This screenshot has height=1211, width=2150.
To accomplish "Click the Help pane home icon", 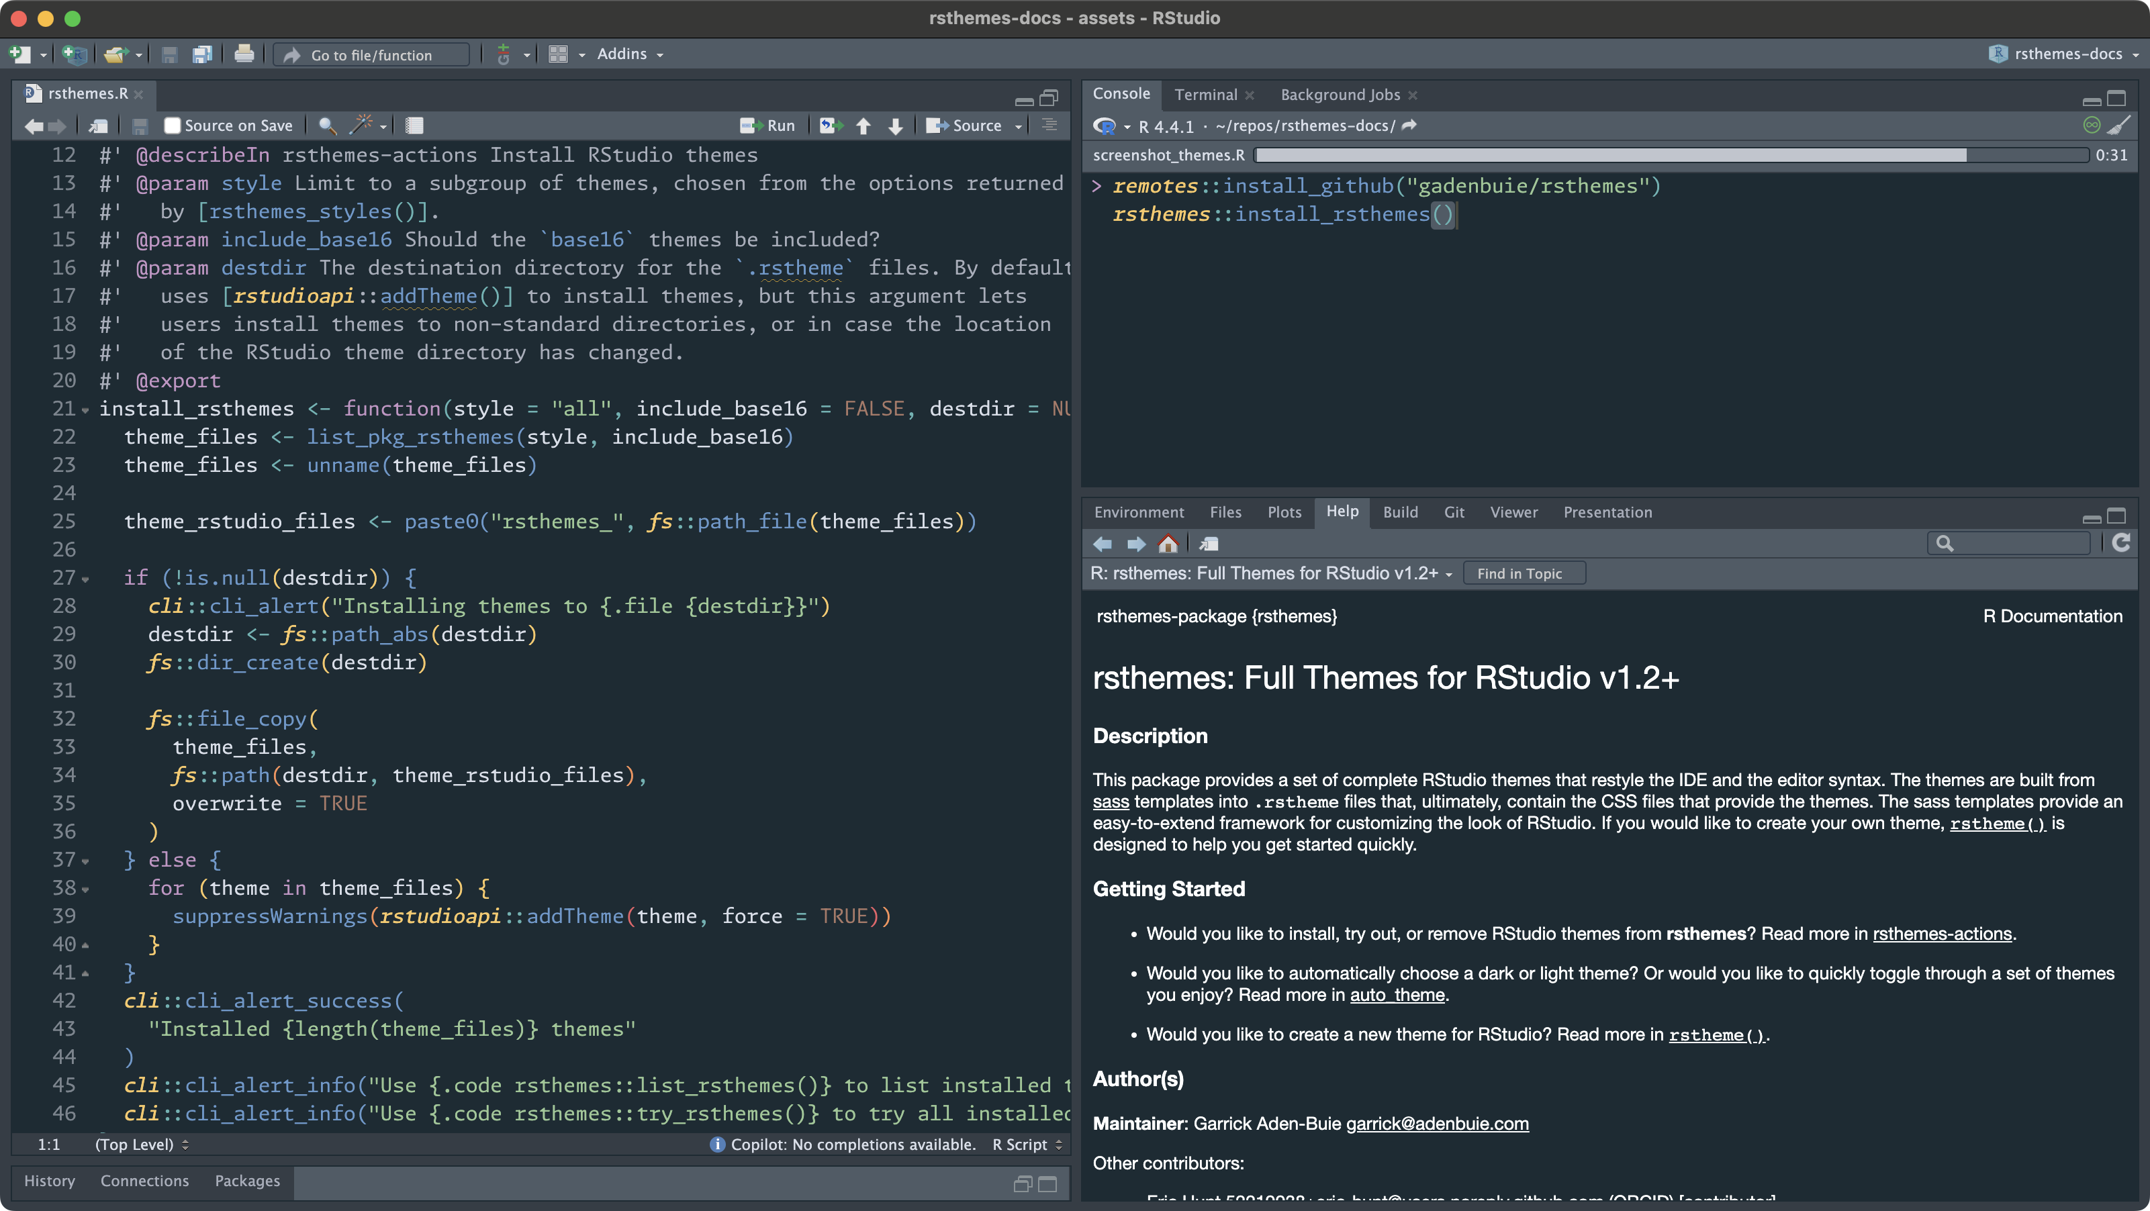I will point(1168,544).
